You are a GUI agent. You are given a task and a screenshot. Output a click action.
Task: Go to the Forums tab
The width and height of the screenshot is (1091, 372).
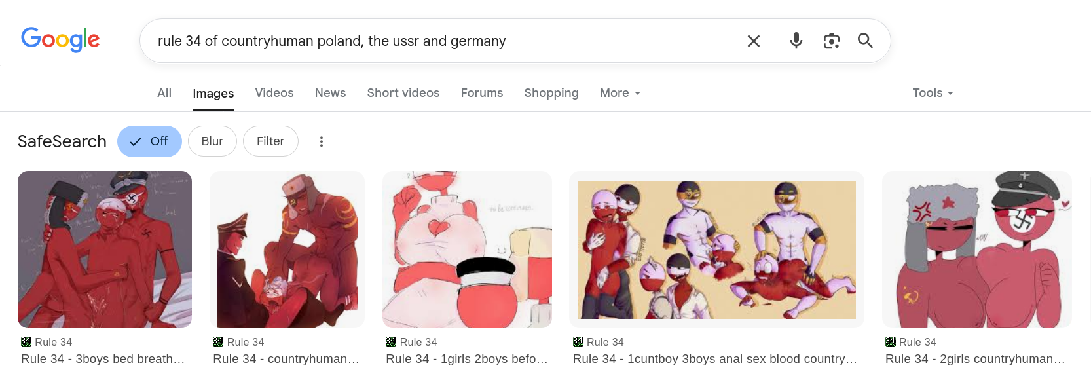pyautogui.click(x=482, y=93)
